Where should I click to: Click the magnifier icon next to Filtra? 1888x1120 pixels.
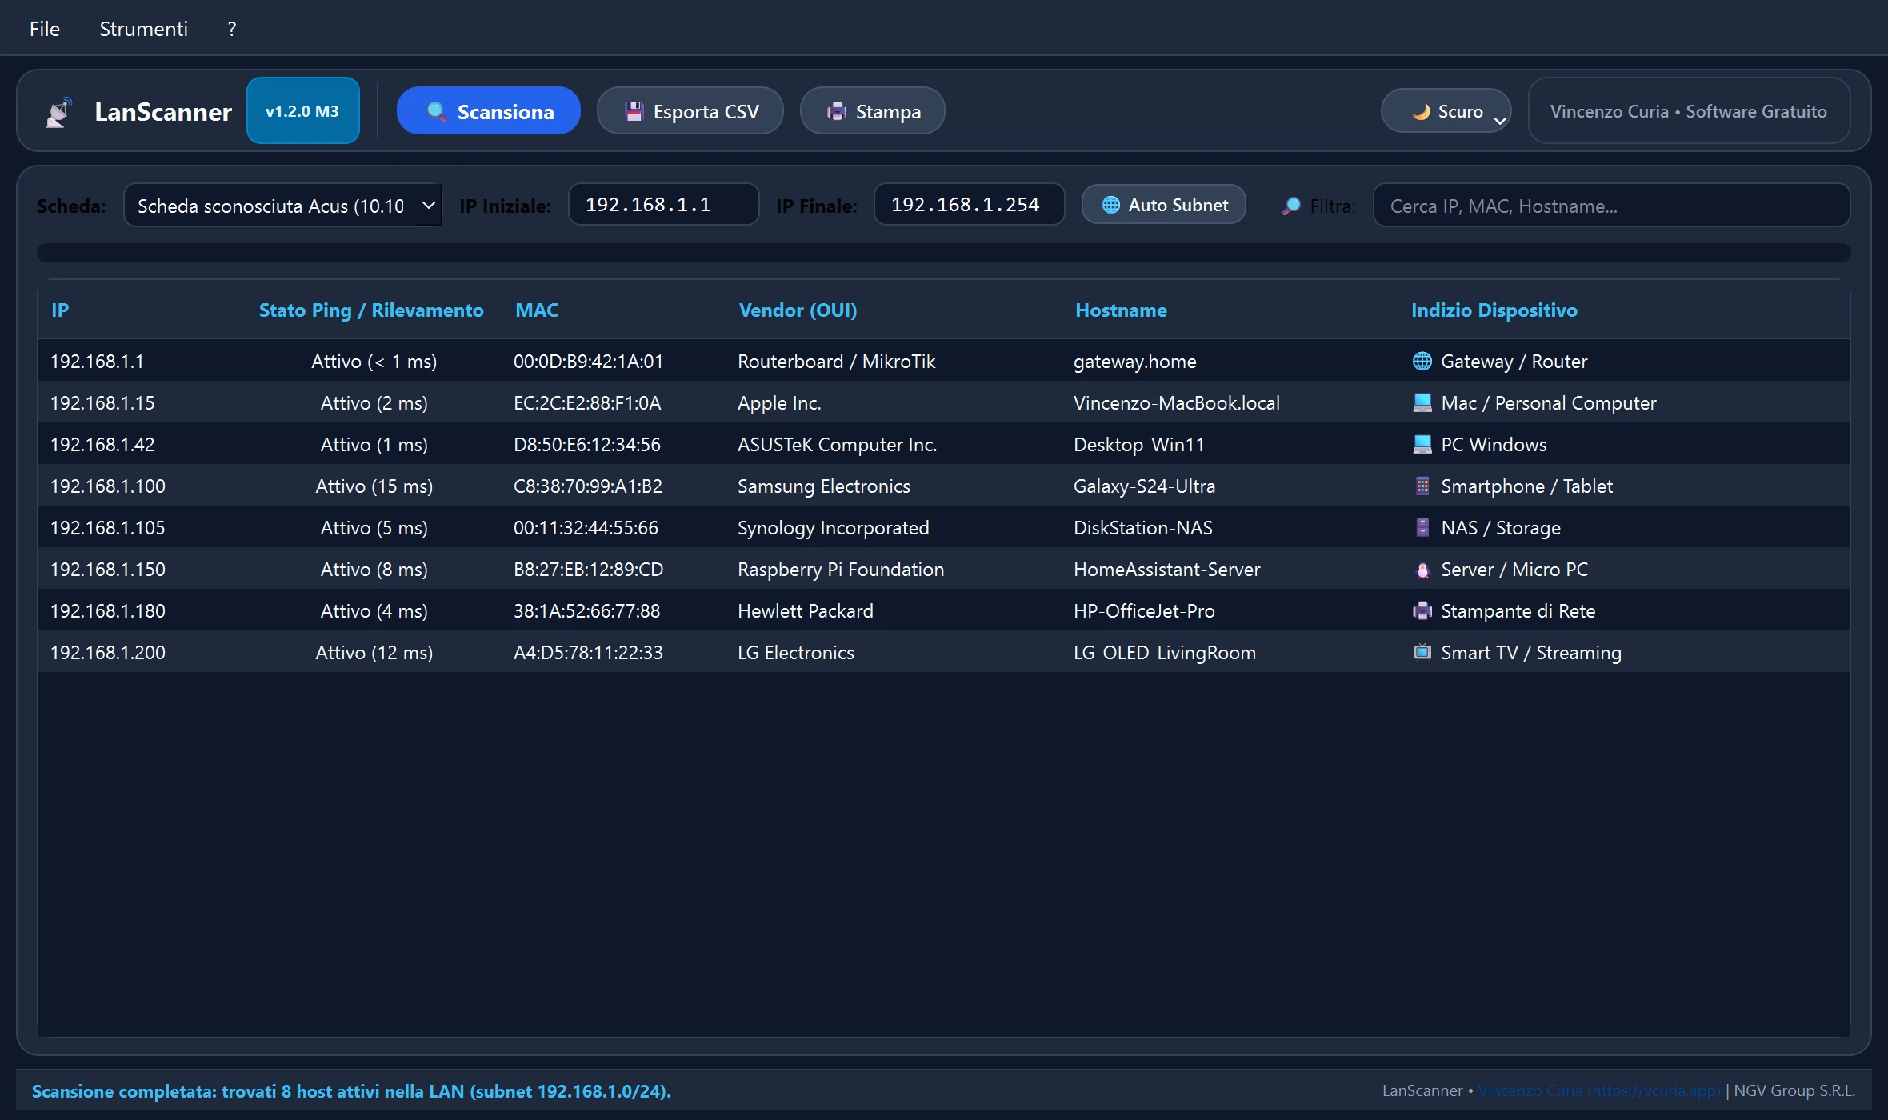point(1290,206)
